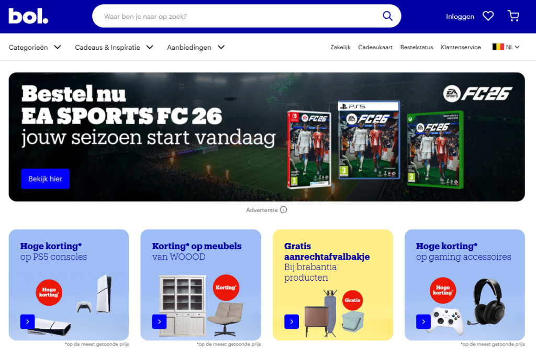
Task: Click the bol. logo
Action: [28, 16]
